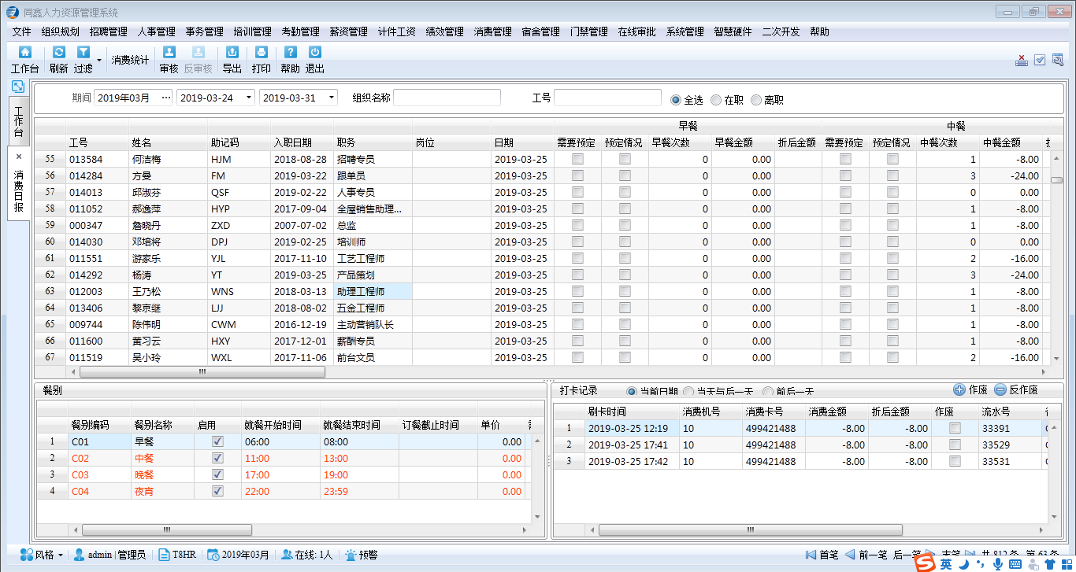Open the 考勤管理 menu
Viewport: 1076px width, 572px height.
(x=300, y=31)
